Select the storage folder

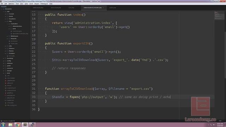[x=10, y=71]
